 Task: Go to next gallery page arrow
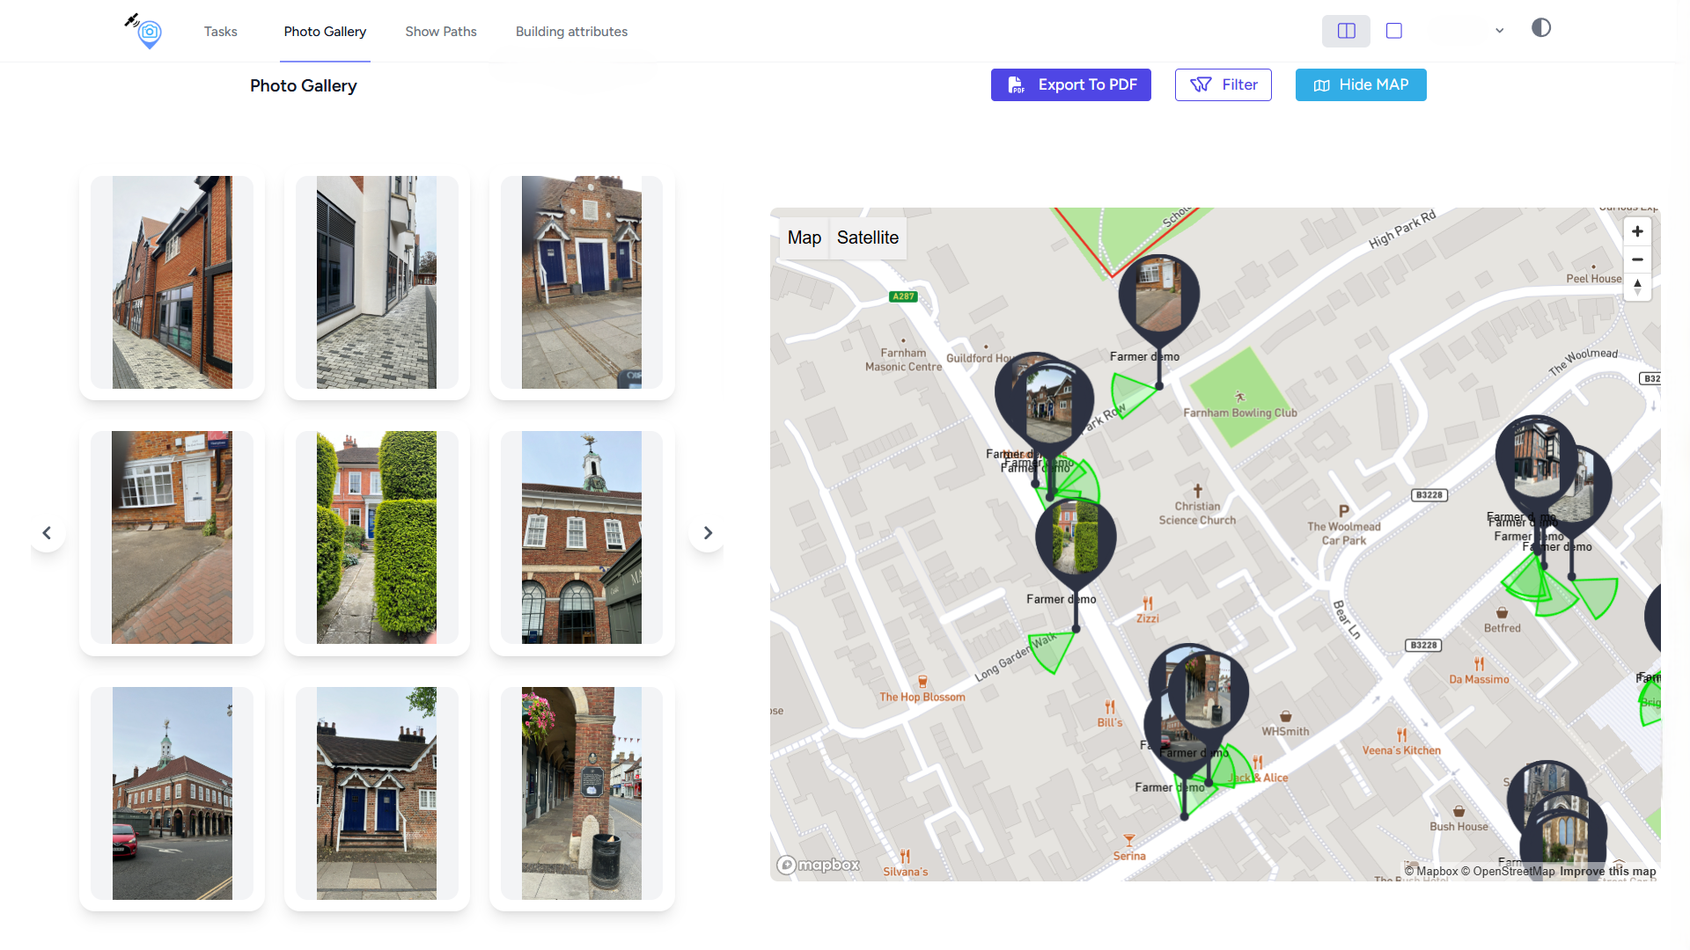tap(708, 533)
